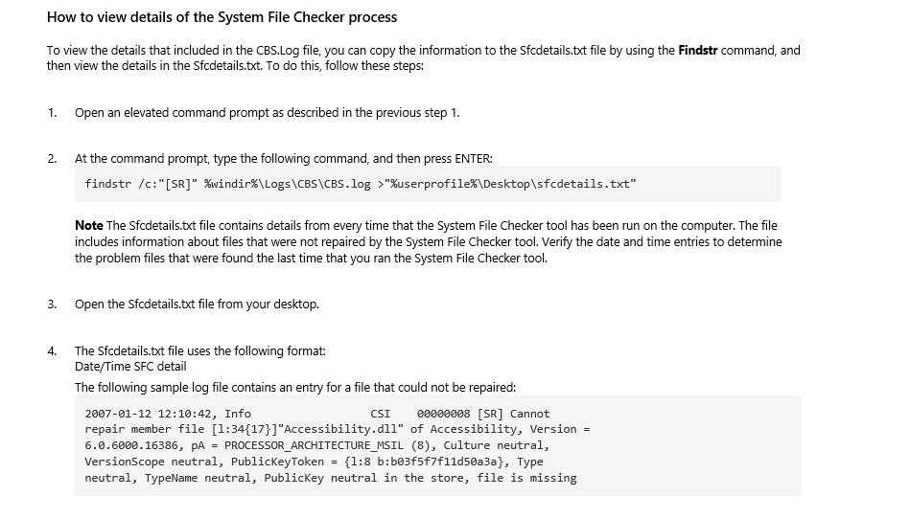Click step 4 Sfcdetails.txt format text

(x=200, y=351)
